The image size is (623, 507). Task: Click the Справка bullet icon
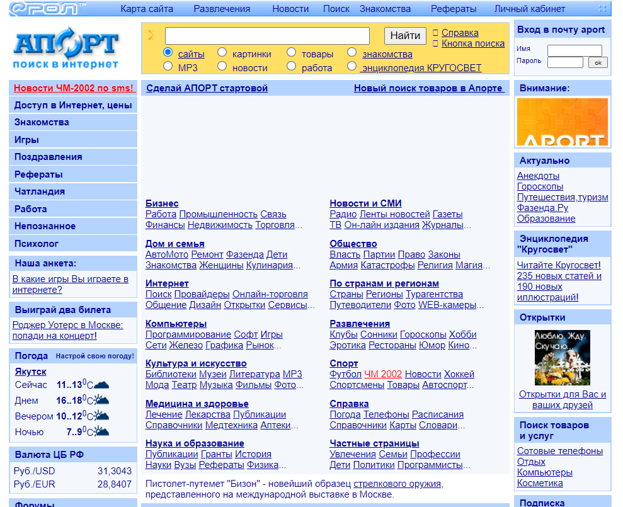coord(435,33)
